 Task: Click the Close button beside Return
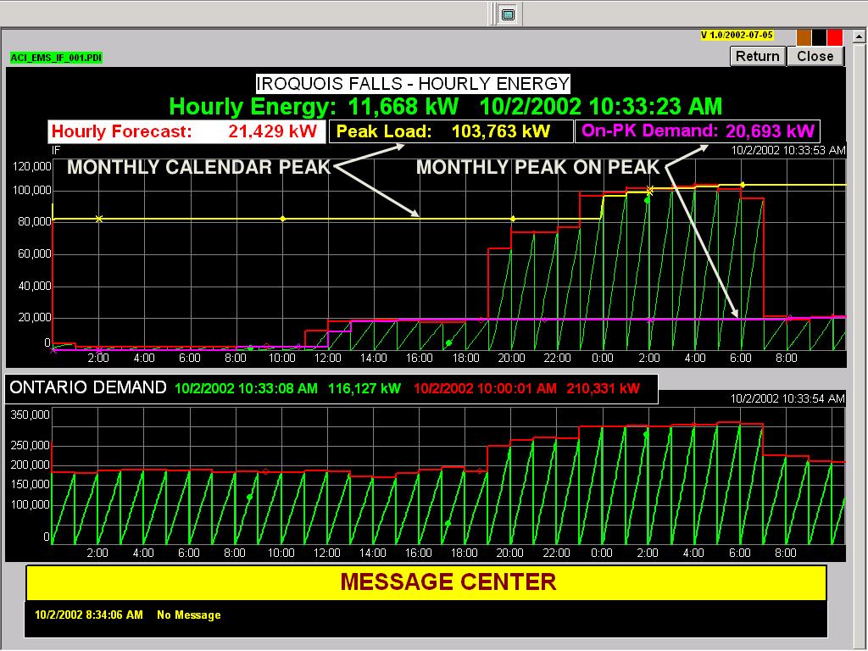[x=815, y=56]
